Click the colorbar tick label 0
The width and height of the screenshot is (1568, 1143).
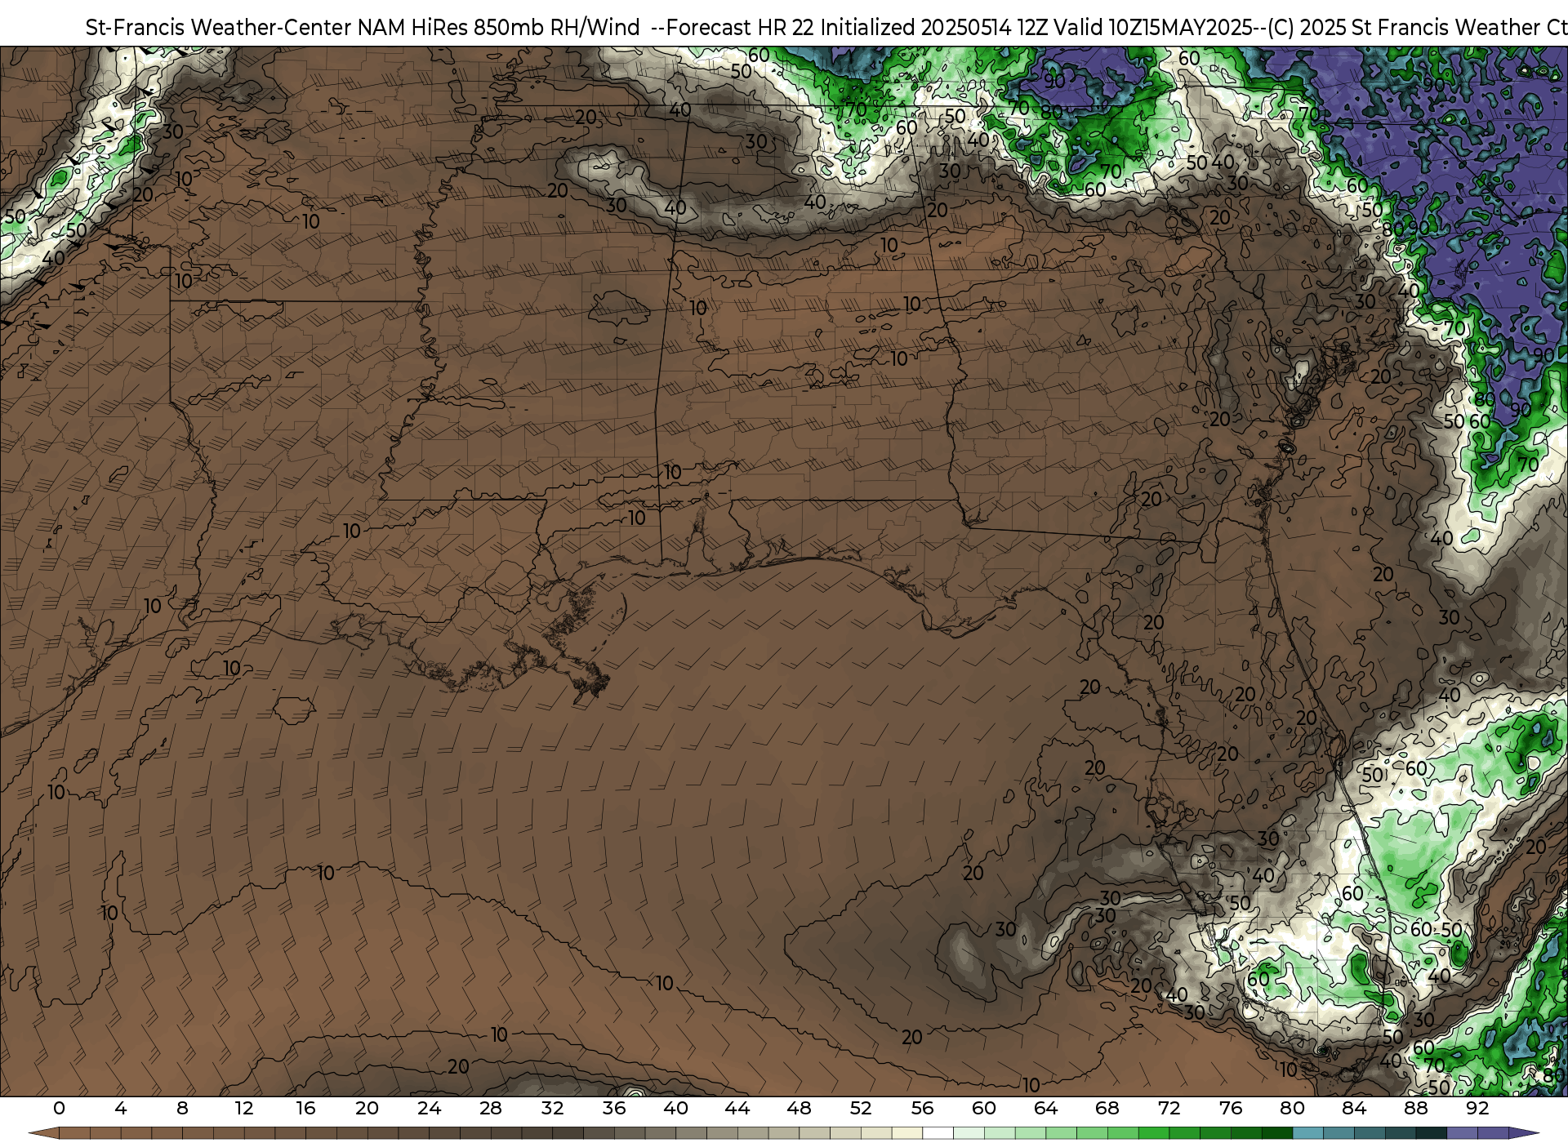tap(59, 1108)
